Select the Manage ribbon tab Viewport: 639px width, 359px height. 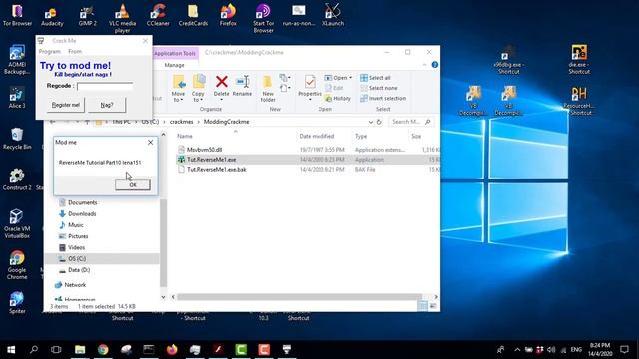pos(174,65)
